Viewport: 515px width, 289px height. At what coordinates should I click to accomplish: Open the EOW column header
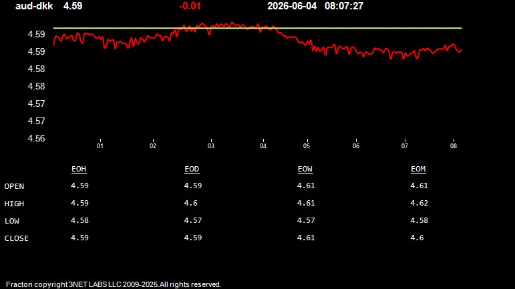(x=305, y=169)
